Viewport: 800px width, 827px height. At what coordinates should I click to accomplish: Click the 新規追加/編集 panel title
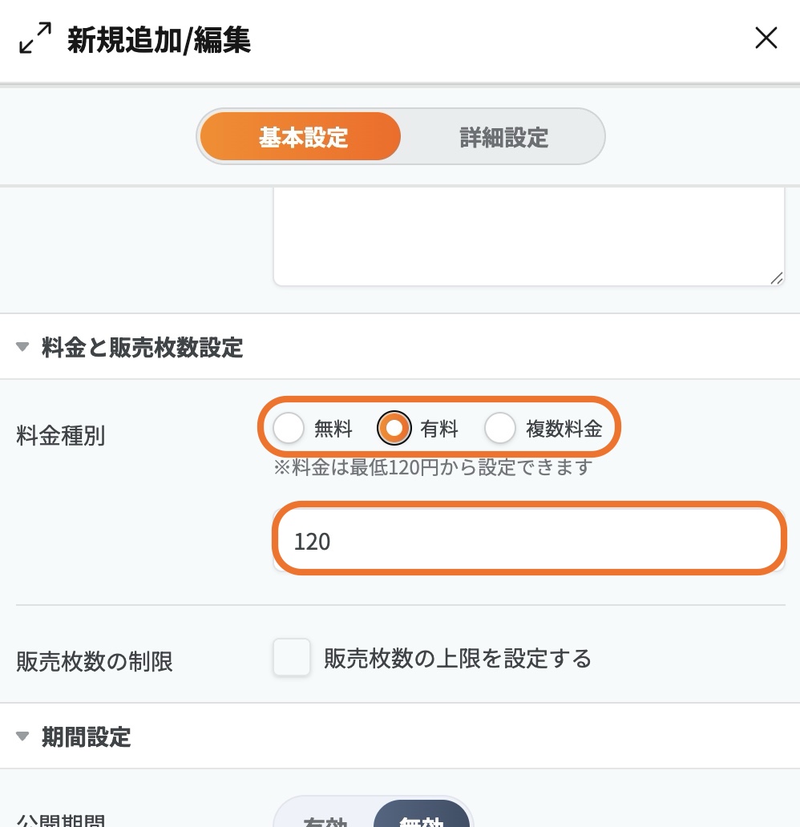pos(159,39)
